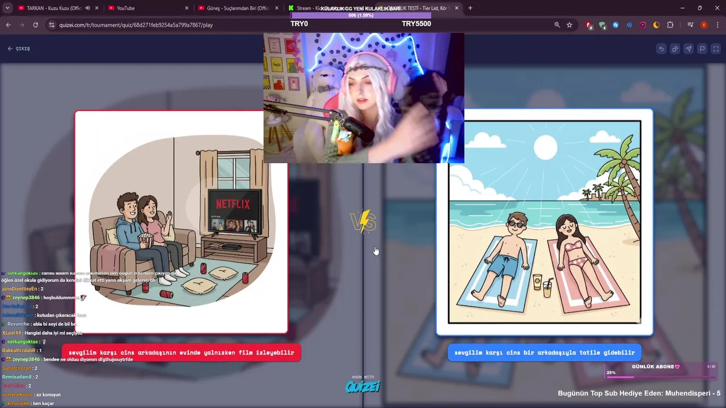Screen dimensions: 726x408
Task: Open the media controls music icon
Action: [x=690, y=25]
